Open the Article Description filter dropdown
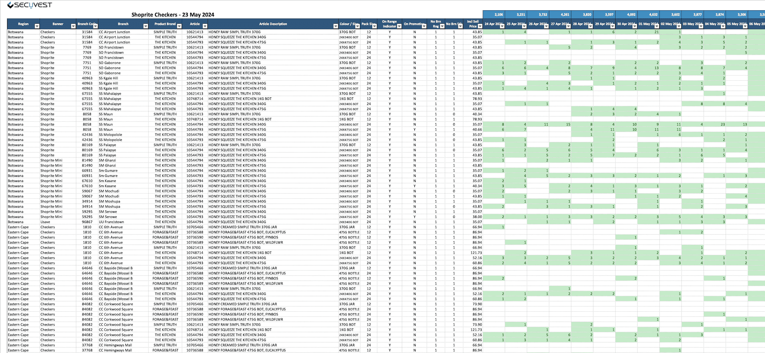 [335, 26]
